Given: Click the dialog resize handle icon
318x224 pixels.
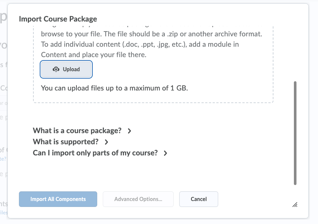Looking at the screenshot, I should pyautogui.click(x=295, y=205).
